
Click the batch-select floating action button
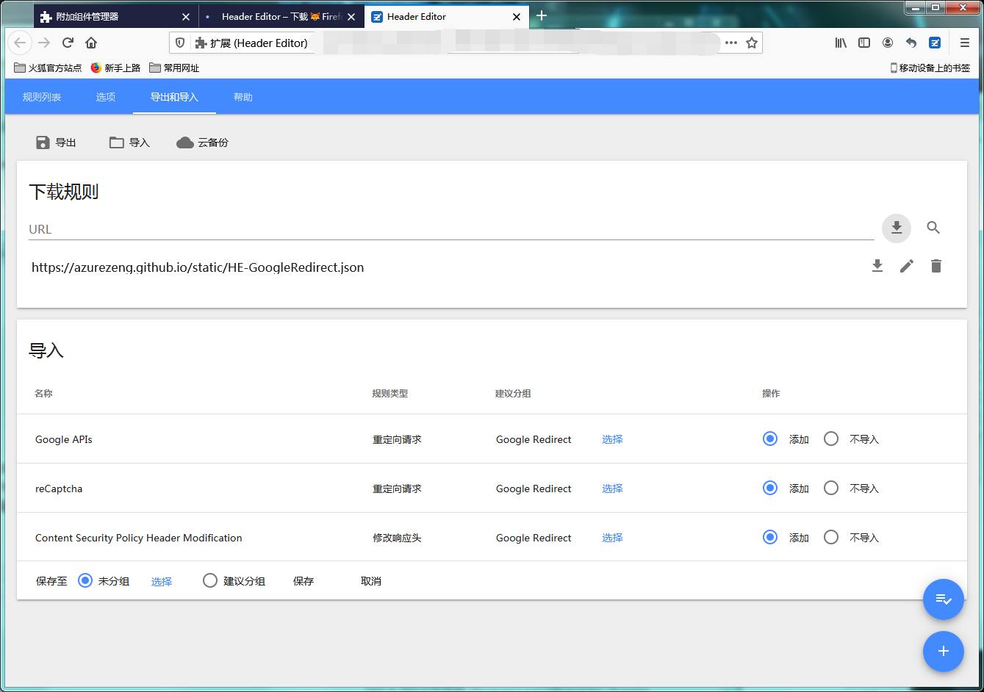pyautogui.click(x=944, y=599)
